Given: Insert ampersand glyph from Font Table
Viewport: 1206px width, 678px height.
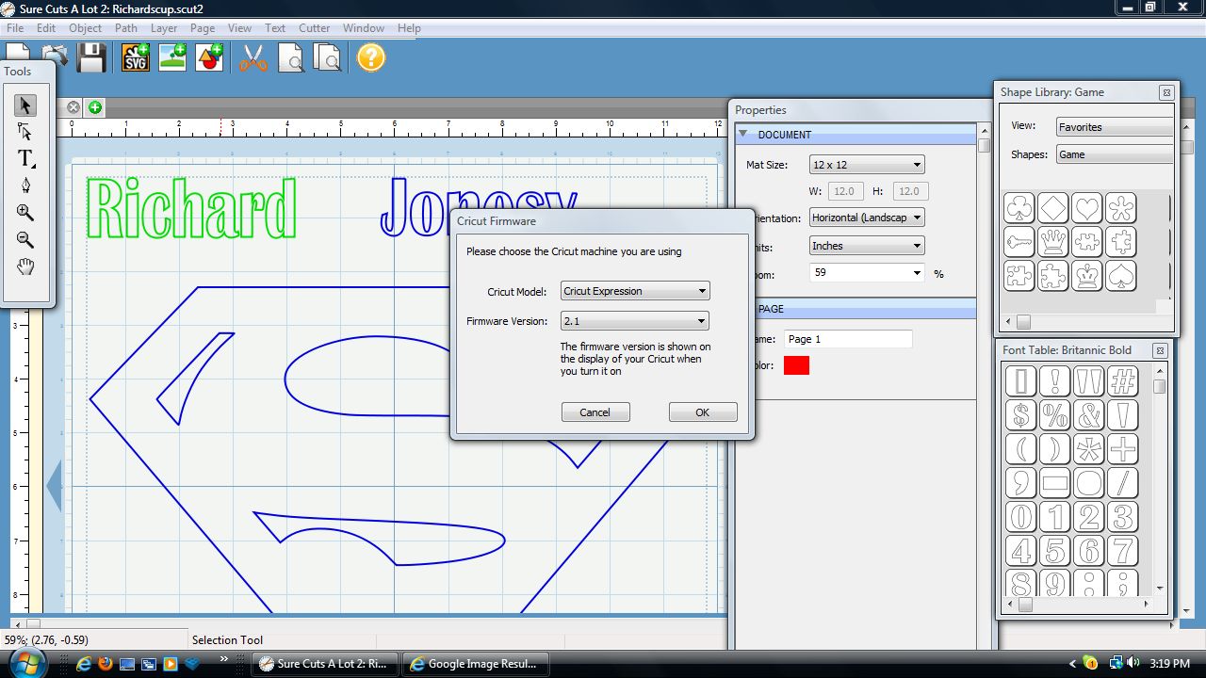Looking at the screenshot, I should click(1089, 415).
